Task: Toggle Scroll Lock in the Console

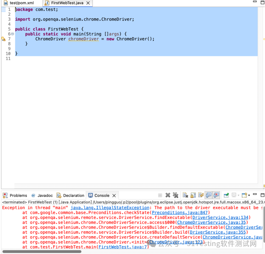Action: tap(193, 195)
